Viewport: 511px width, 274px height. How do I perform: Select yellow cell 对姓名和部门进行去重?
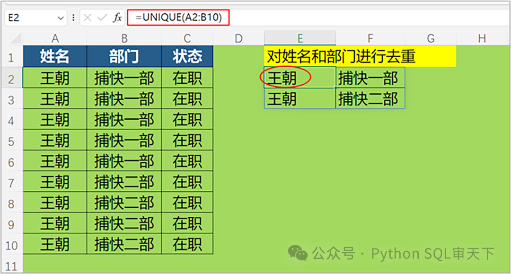pyautogui.click(x=360, y=57)
